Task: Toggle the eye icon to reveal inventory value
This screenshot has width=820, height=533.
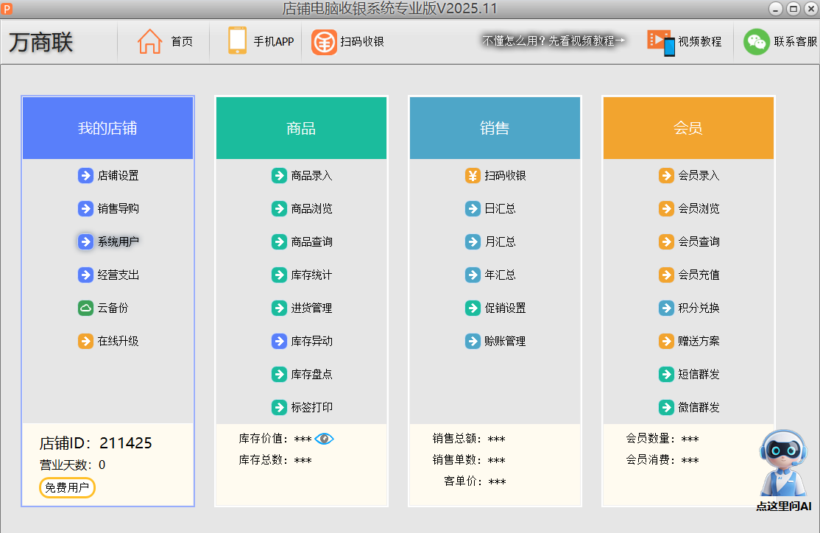Action: (324, 439)
